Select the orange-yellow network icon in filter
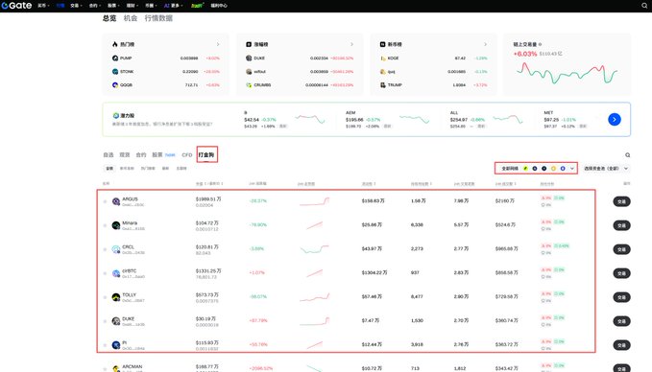 (553, 168)
